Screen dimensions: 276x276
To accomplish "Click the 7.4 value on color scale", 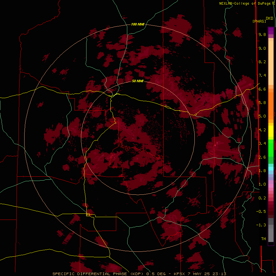I will [262, 75].
